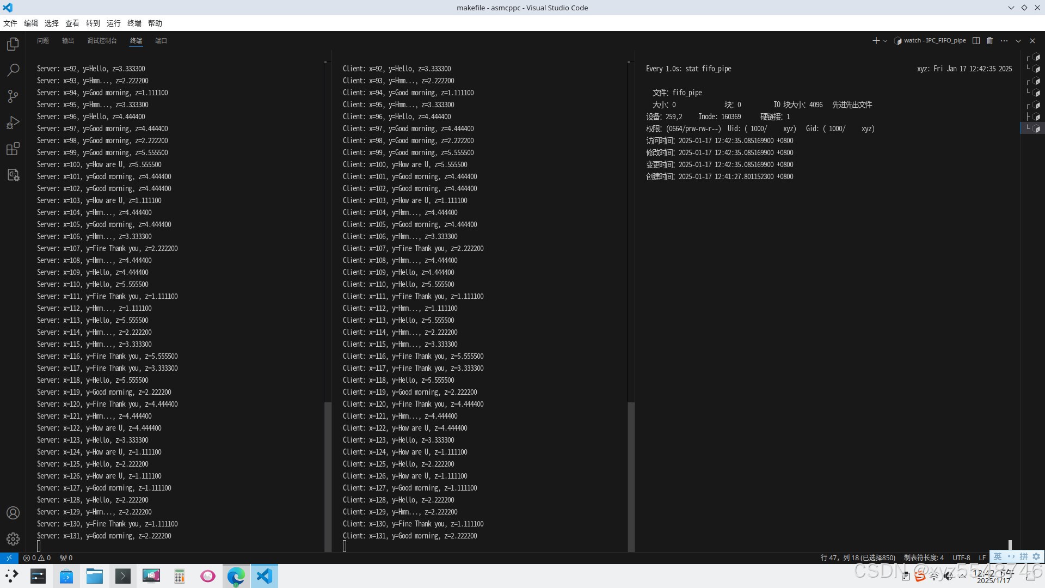
Task: Select the last terminal in the terminal list
Action: (1033, 128)
